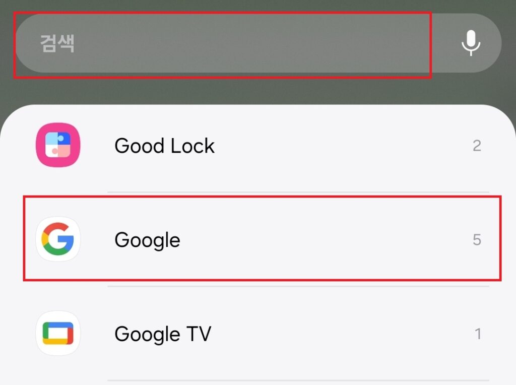Click the 검색 placeholder text
Screen dimensions: 516x385
tap(57, 43)
